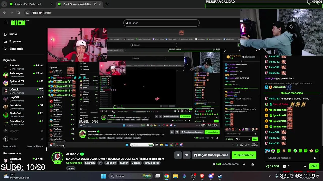323x181 pixels.
Task: Switch to Stream - Kick Dashboard tab
Action: point(30,4)
